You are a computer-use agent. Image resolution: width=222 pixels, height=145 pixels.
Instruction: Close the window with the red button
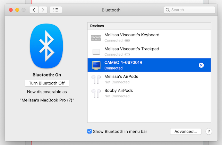click(x=11, y=10)
